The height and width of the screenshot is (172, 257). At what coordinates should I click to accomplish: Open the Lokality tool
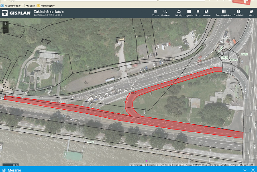coord(179,13)
